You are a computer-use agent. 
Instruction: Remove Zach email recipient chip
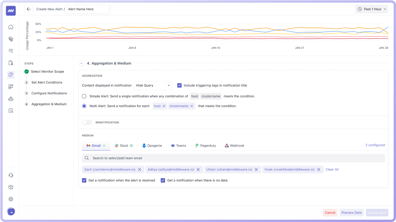(140, 169)
